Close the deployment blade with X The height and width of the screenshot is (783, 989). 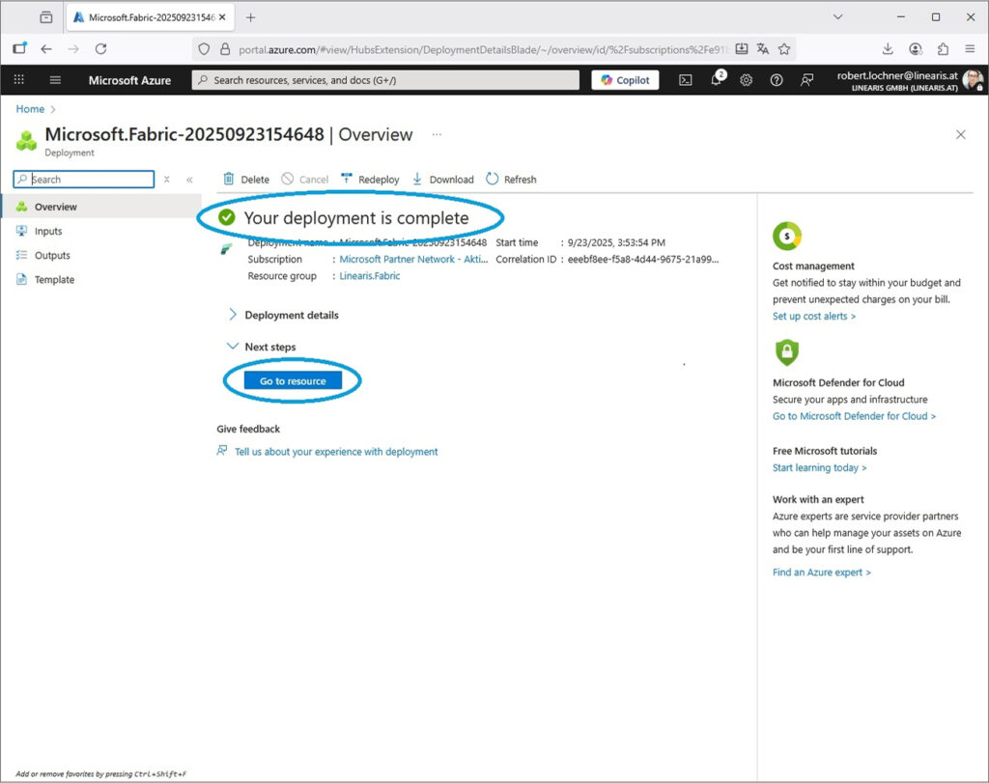[961, 134]
